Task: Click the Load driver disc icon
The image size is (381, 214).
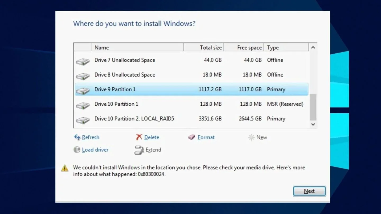Action: click(x=77, y=150)
